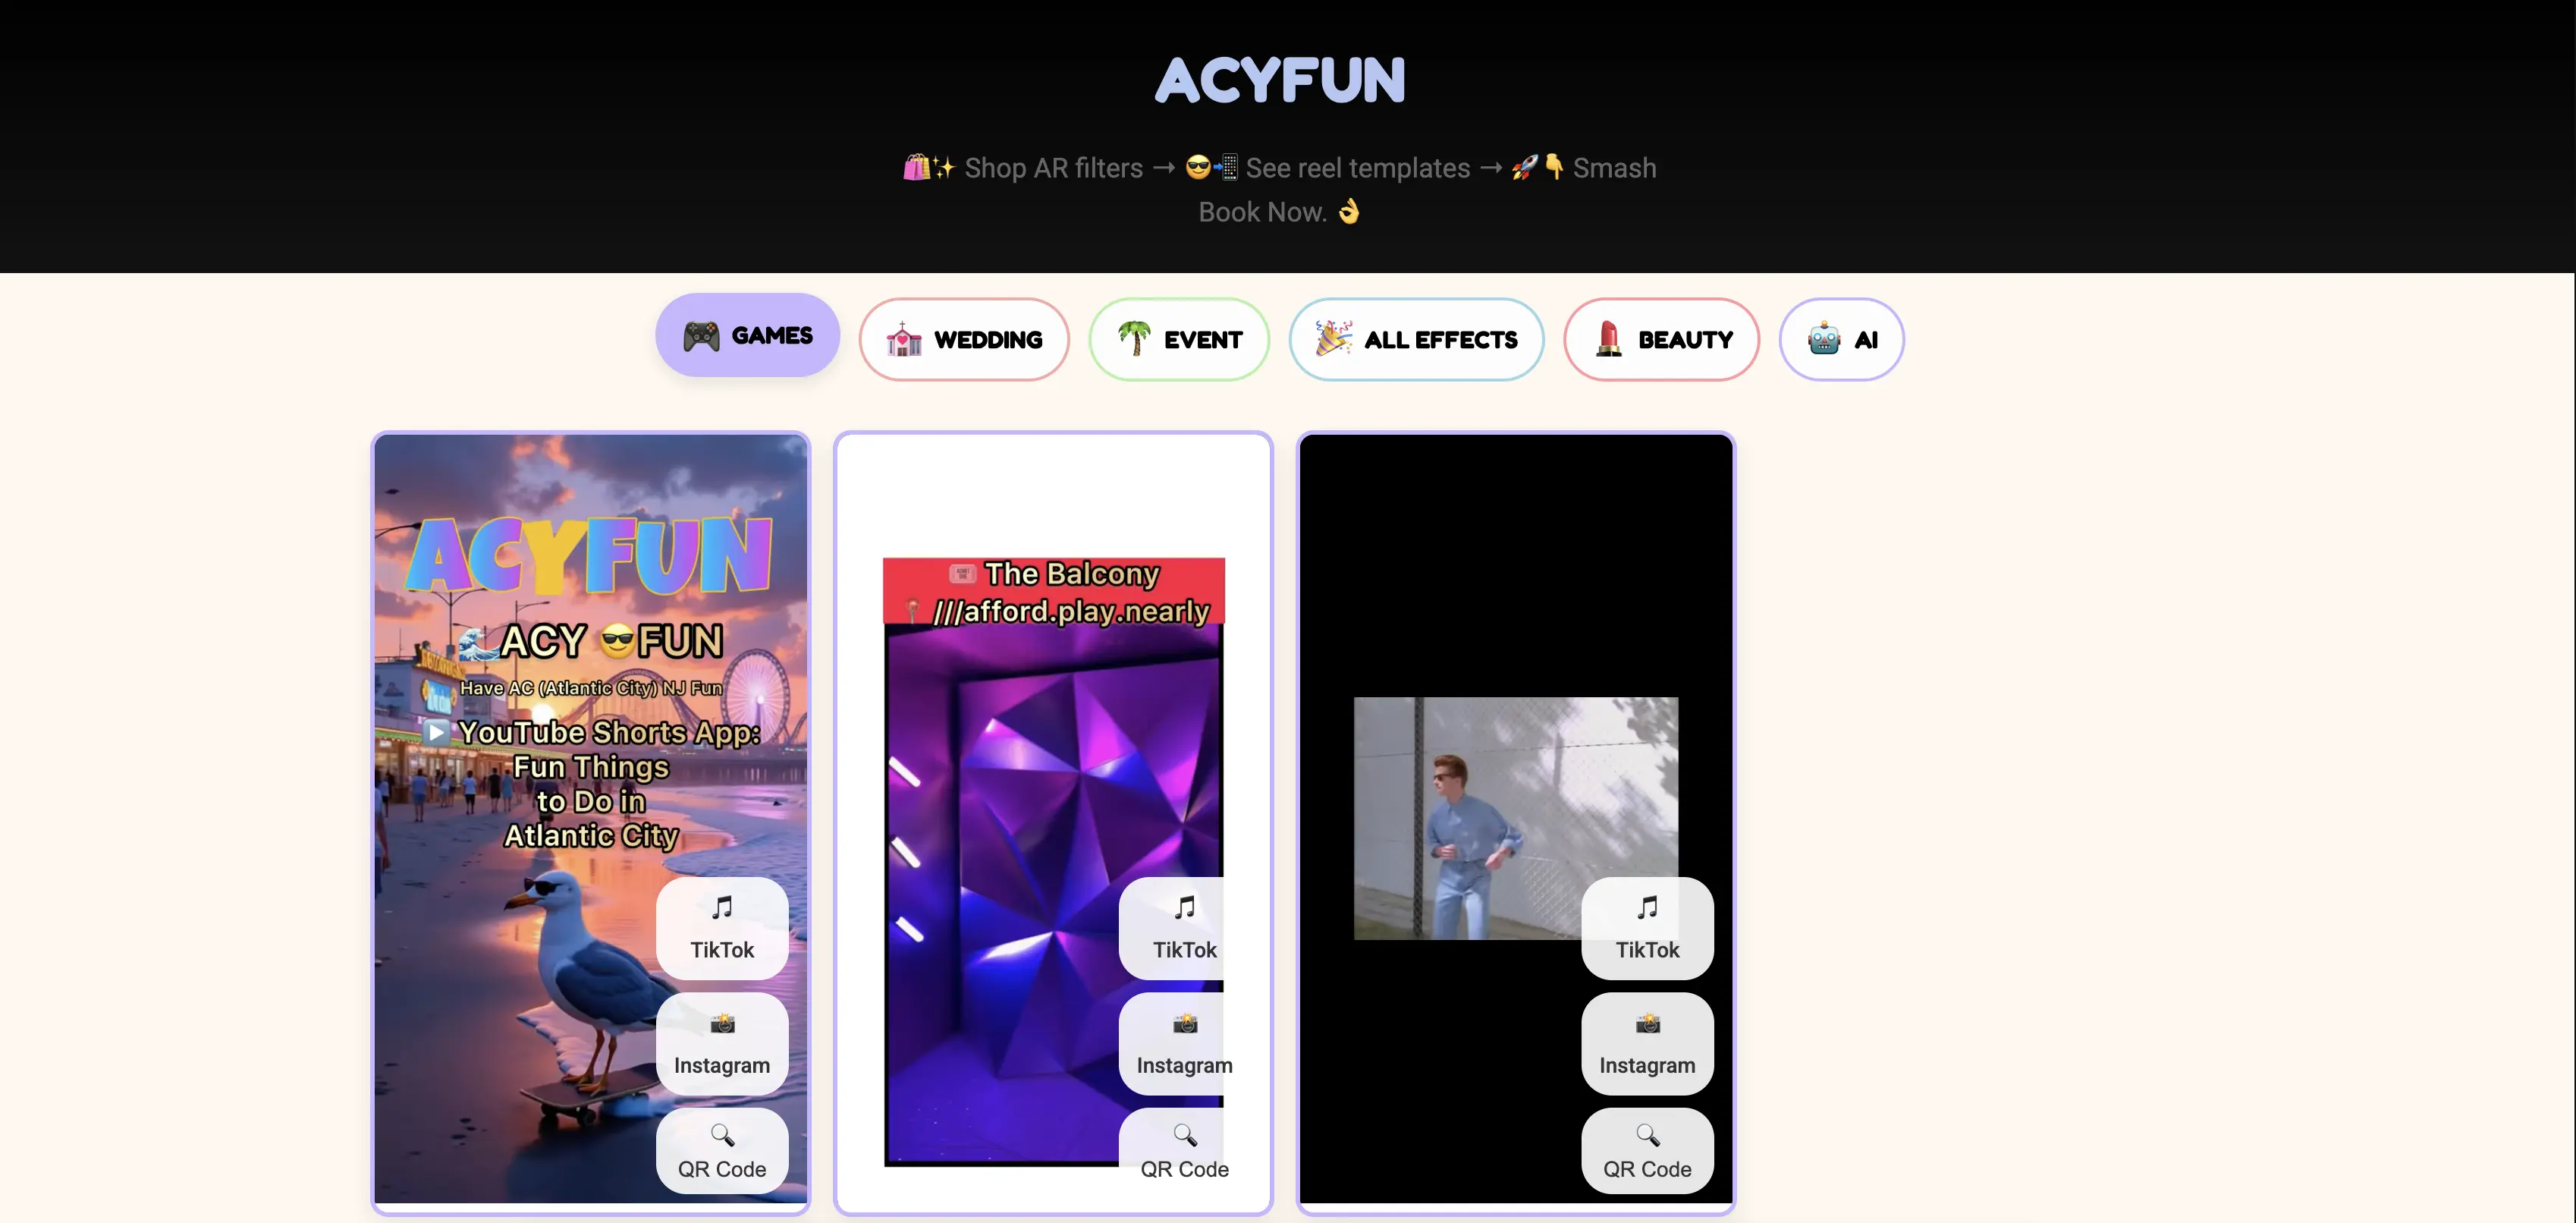Open TikTok on the ACYFUN seagull card

coord(722,928)
